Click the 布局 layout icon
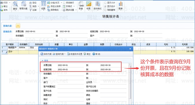Image resolution: width=195 pixels, height=105 pixels. point(89,4)
